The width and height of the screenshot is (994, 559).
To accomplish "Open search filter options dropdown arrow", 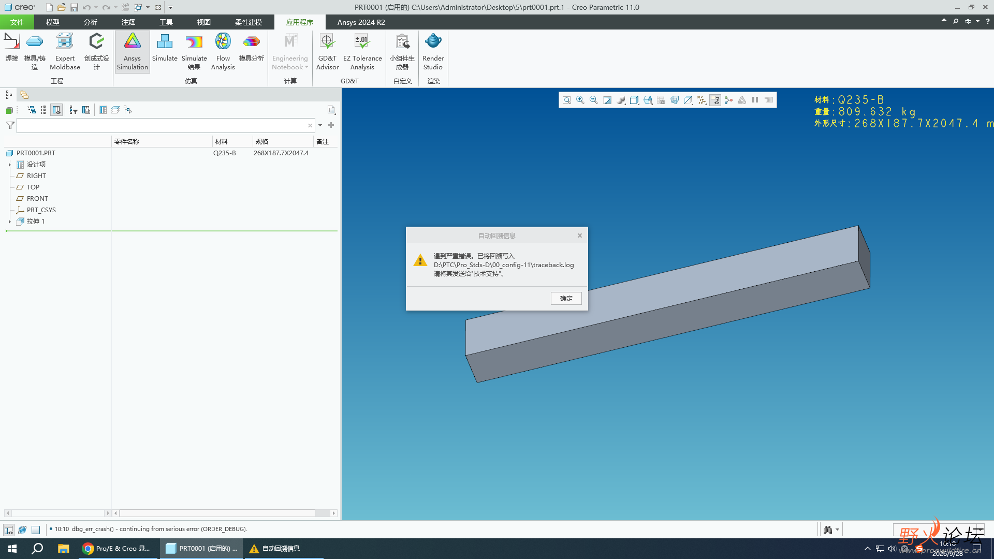I will pyautogui.click(x=320, y=125).
